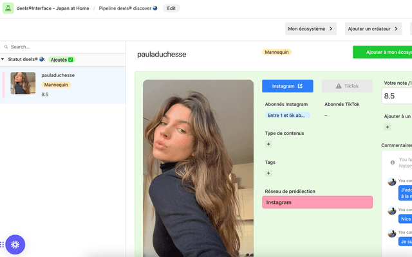
Task: Click the deels app logo icon
Action: pyautogui.click(x=8, y=8)
